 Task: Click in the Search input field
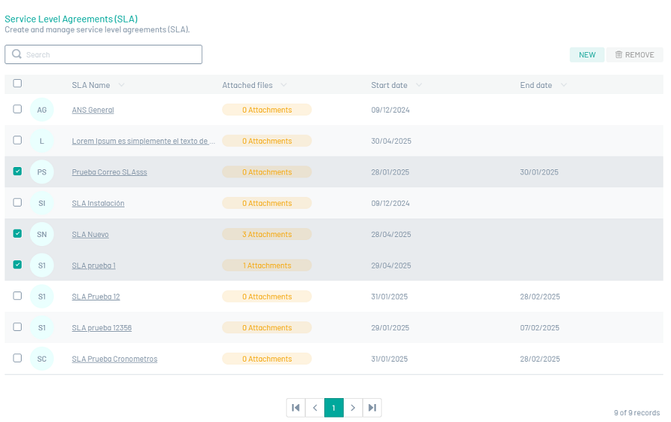[x=112, y=54]
